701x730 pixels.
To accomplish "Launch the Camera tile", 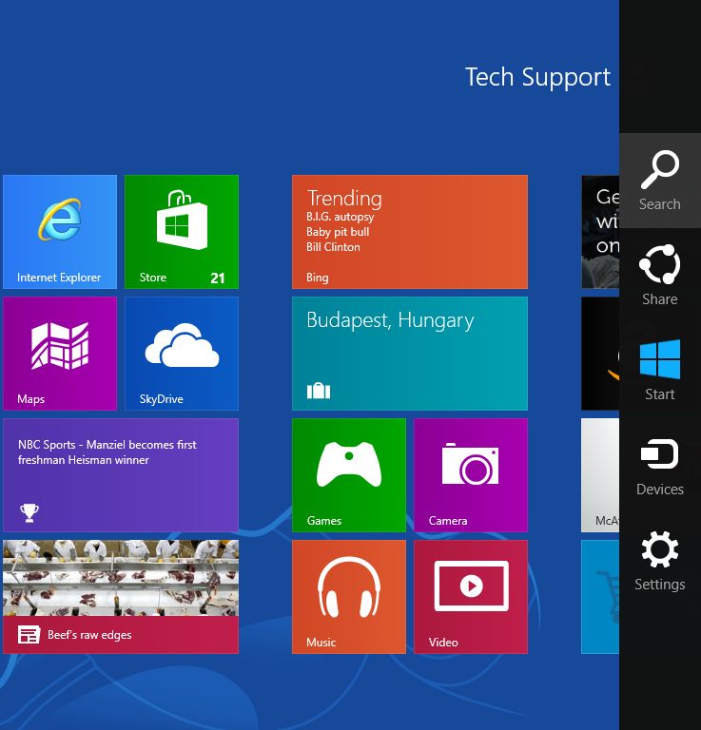I will [x=471, y=475].
